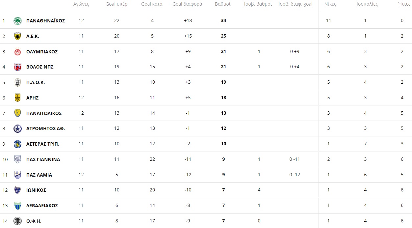Sort table by Βαθμοί column header
Image resolution: width=412 pixels, height=228 pixels.
point(222,4)
